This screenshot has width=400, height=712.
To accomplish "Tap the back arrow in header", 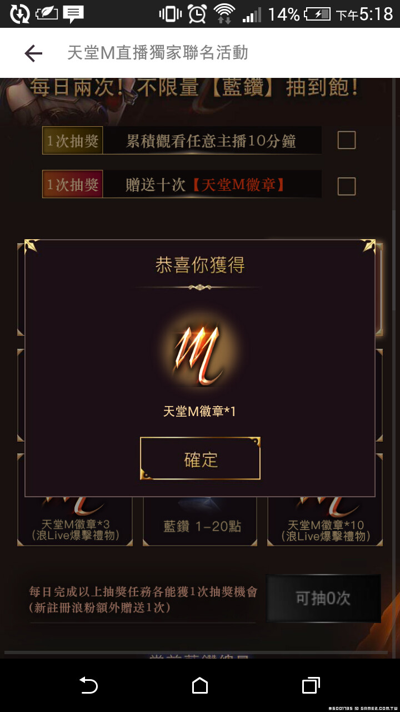I will pos(33,53).
